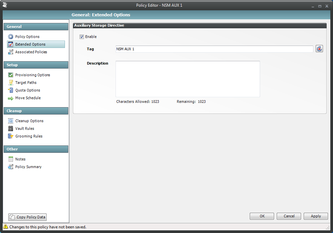Click the Extended Options icon in sidebar
Viewport: 333px width, 233px height.
pyautogui.click(x=11, y=44)
